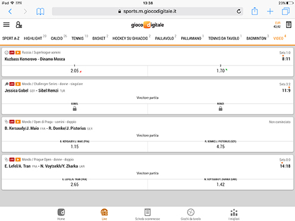The width and height of the screenshot is (295, 221).
Task: Tap volleyball sport icon on Kuzbass match
Action: pos(7,52)
